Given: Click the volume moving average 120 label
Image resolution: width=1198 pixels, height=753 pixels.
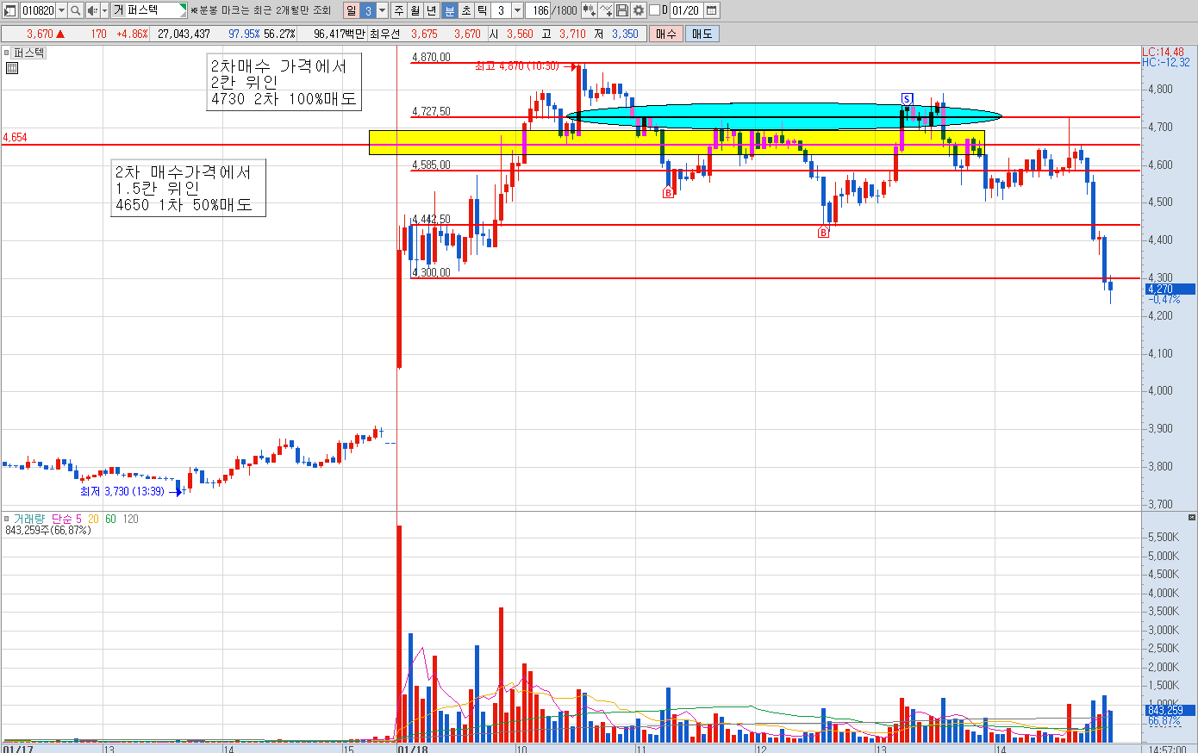Looking at the screenshot, I should [x=130, y=519].
